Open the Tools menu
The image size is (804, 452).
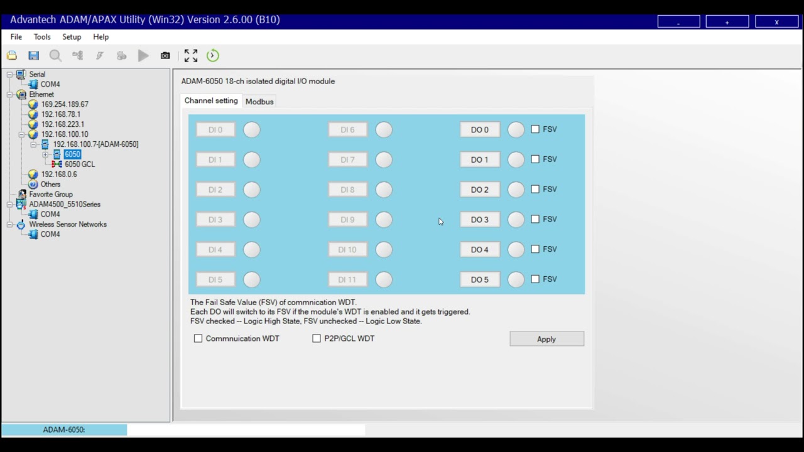pyautogui.click(x=42, y=37)
